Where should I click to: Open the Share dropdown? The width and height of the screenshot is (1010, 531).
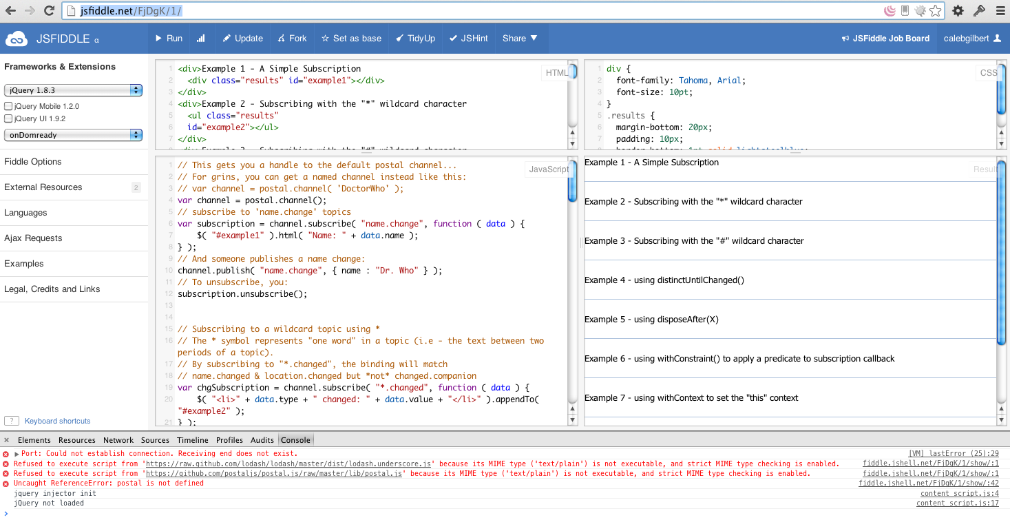coord(520,39)
